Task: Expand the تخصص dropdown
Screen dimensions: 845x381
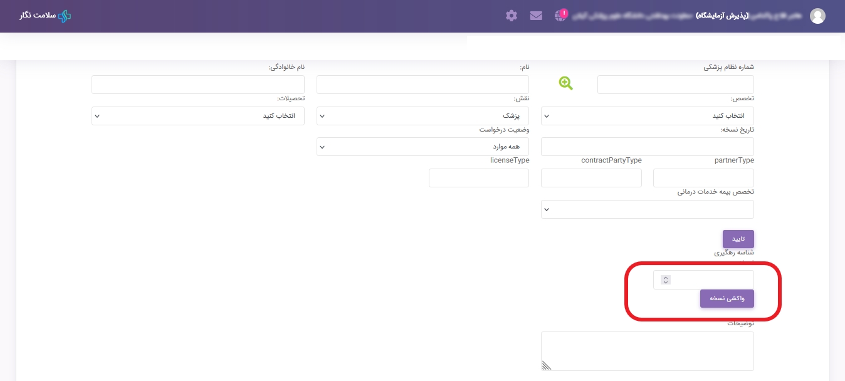Action: point(647,116)
